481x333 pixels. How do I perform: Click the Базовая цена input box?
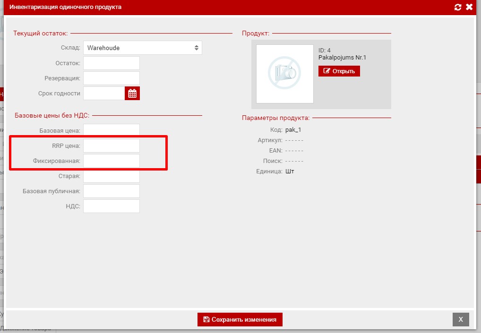pos(112,130)
